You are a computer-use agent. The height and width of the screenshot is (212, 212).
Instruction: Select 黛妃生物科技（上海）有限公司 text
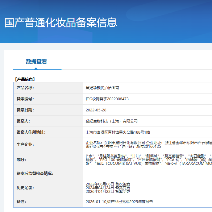tap(111, 121)
